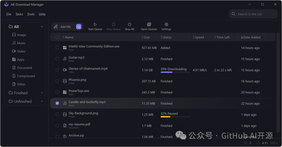This screenshot has height=147, width=282.
Task: Click the Archive.zip file name
Action: (76, 135)
